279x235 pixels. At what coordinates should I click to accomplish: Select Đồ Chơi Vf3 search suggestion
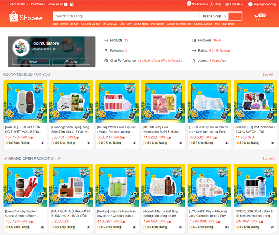pos(110,24)
